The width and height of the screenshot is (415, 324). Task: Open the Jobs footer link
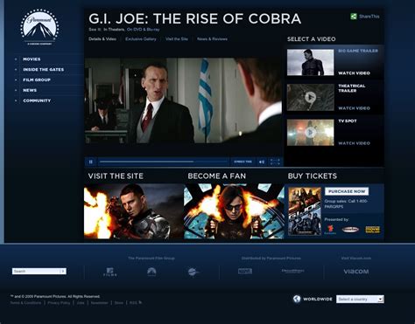point(81,303)
